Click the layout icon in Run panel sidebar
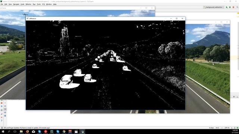 (1, 110)
